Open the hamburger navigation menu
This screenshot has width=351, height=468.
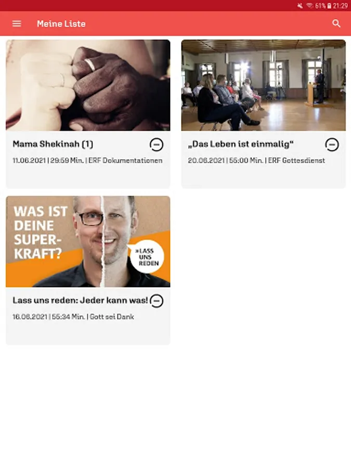pyautogui.click(x=17, y=23)
